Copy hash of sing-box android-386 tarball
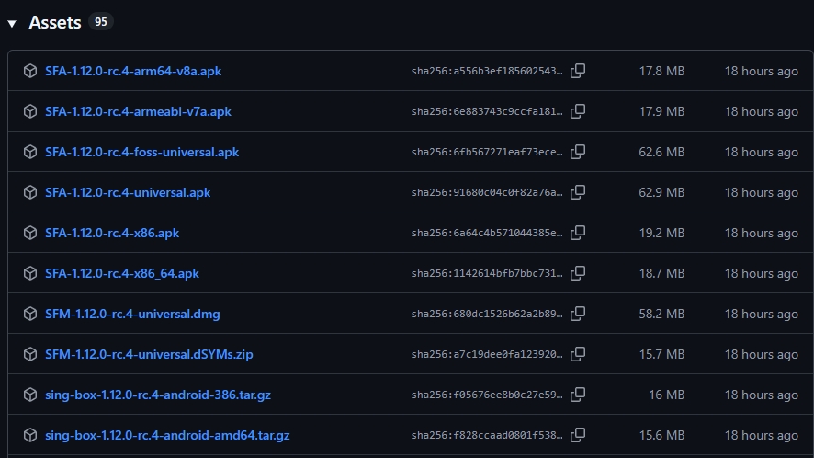The width and height of the screenshot is (814, 458). pyautogui.click(x=578, y=395)
